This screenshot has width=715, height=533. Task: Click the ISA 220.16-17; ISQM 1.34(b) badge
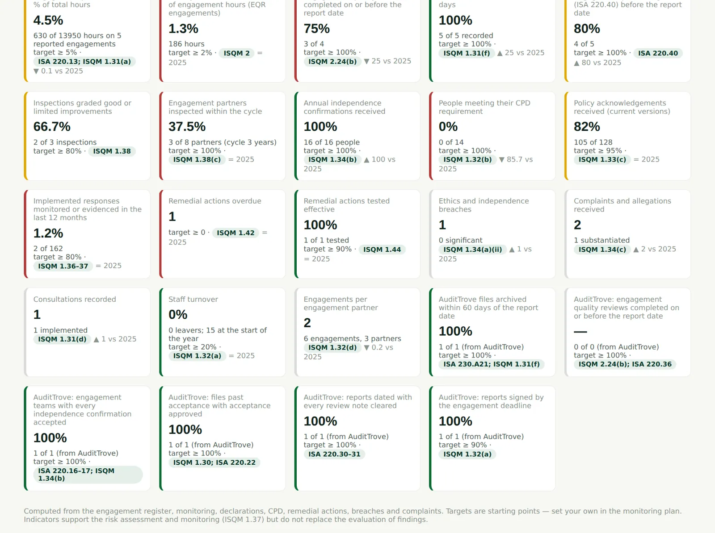[88, 475]
